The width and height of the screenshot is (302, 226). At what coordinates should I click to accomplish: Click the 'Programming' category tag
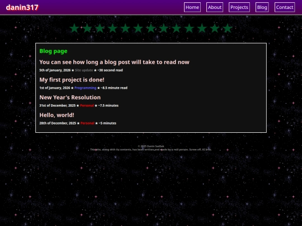86,88
